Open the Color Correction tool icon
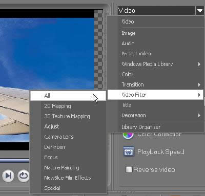Screen dimensions: 205x196 (x=128, y=136)
